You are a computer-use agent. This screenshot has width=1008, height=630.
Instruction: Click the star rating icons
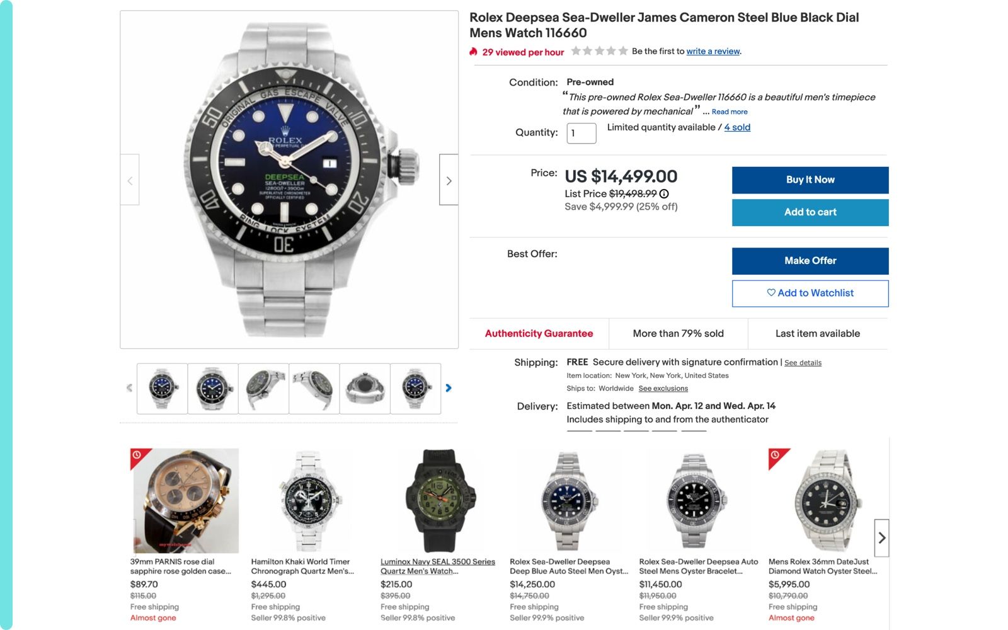click(x=599, y=51)
